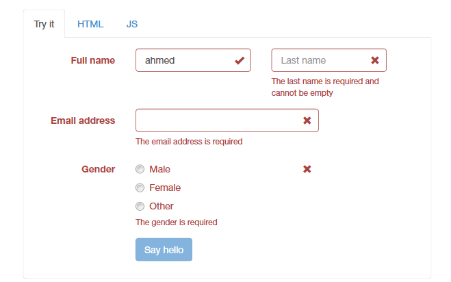
Task: Click the Full name label
Action: 93,60
